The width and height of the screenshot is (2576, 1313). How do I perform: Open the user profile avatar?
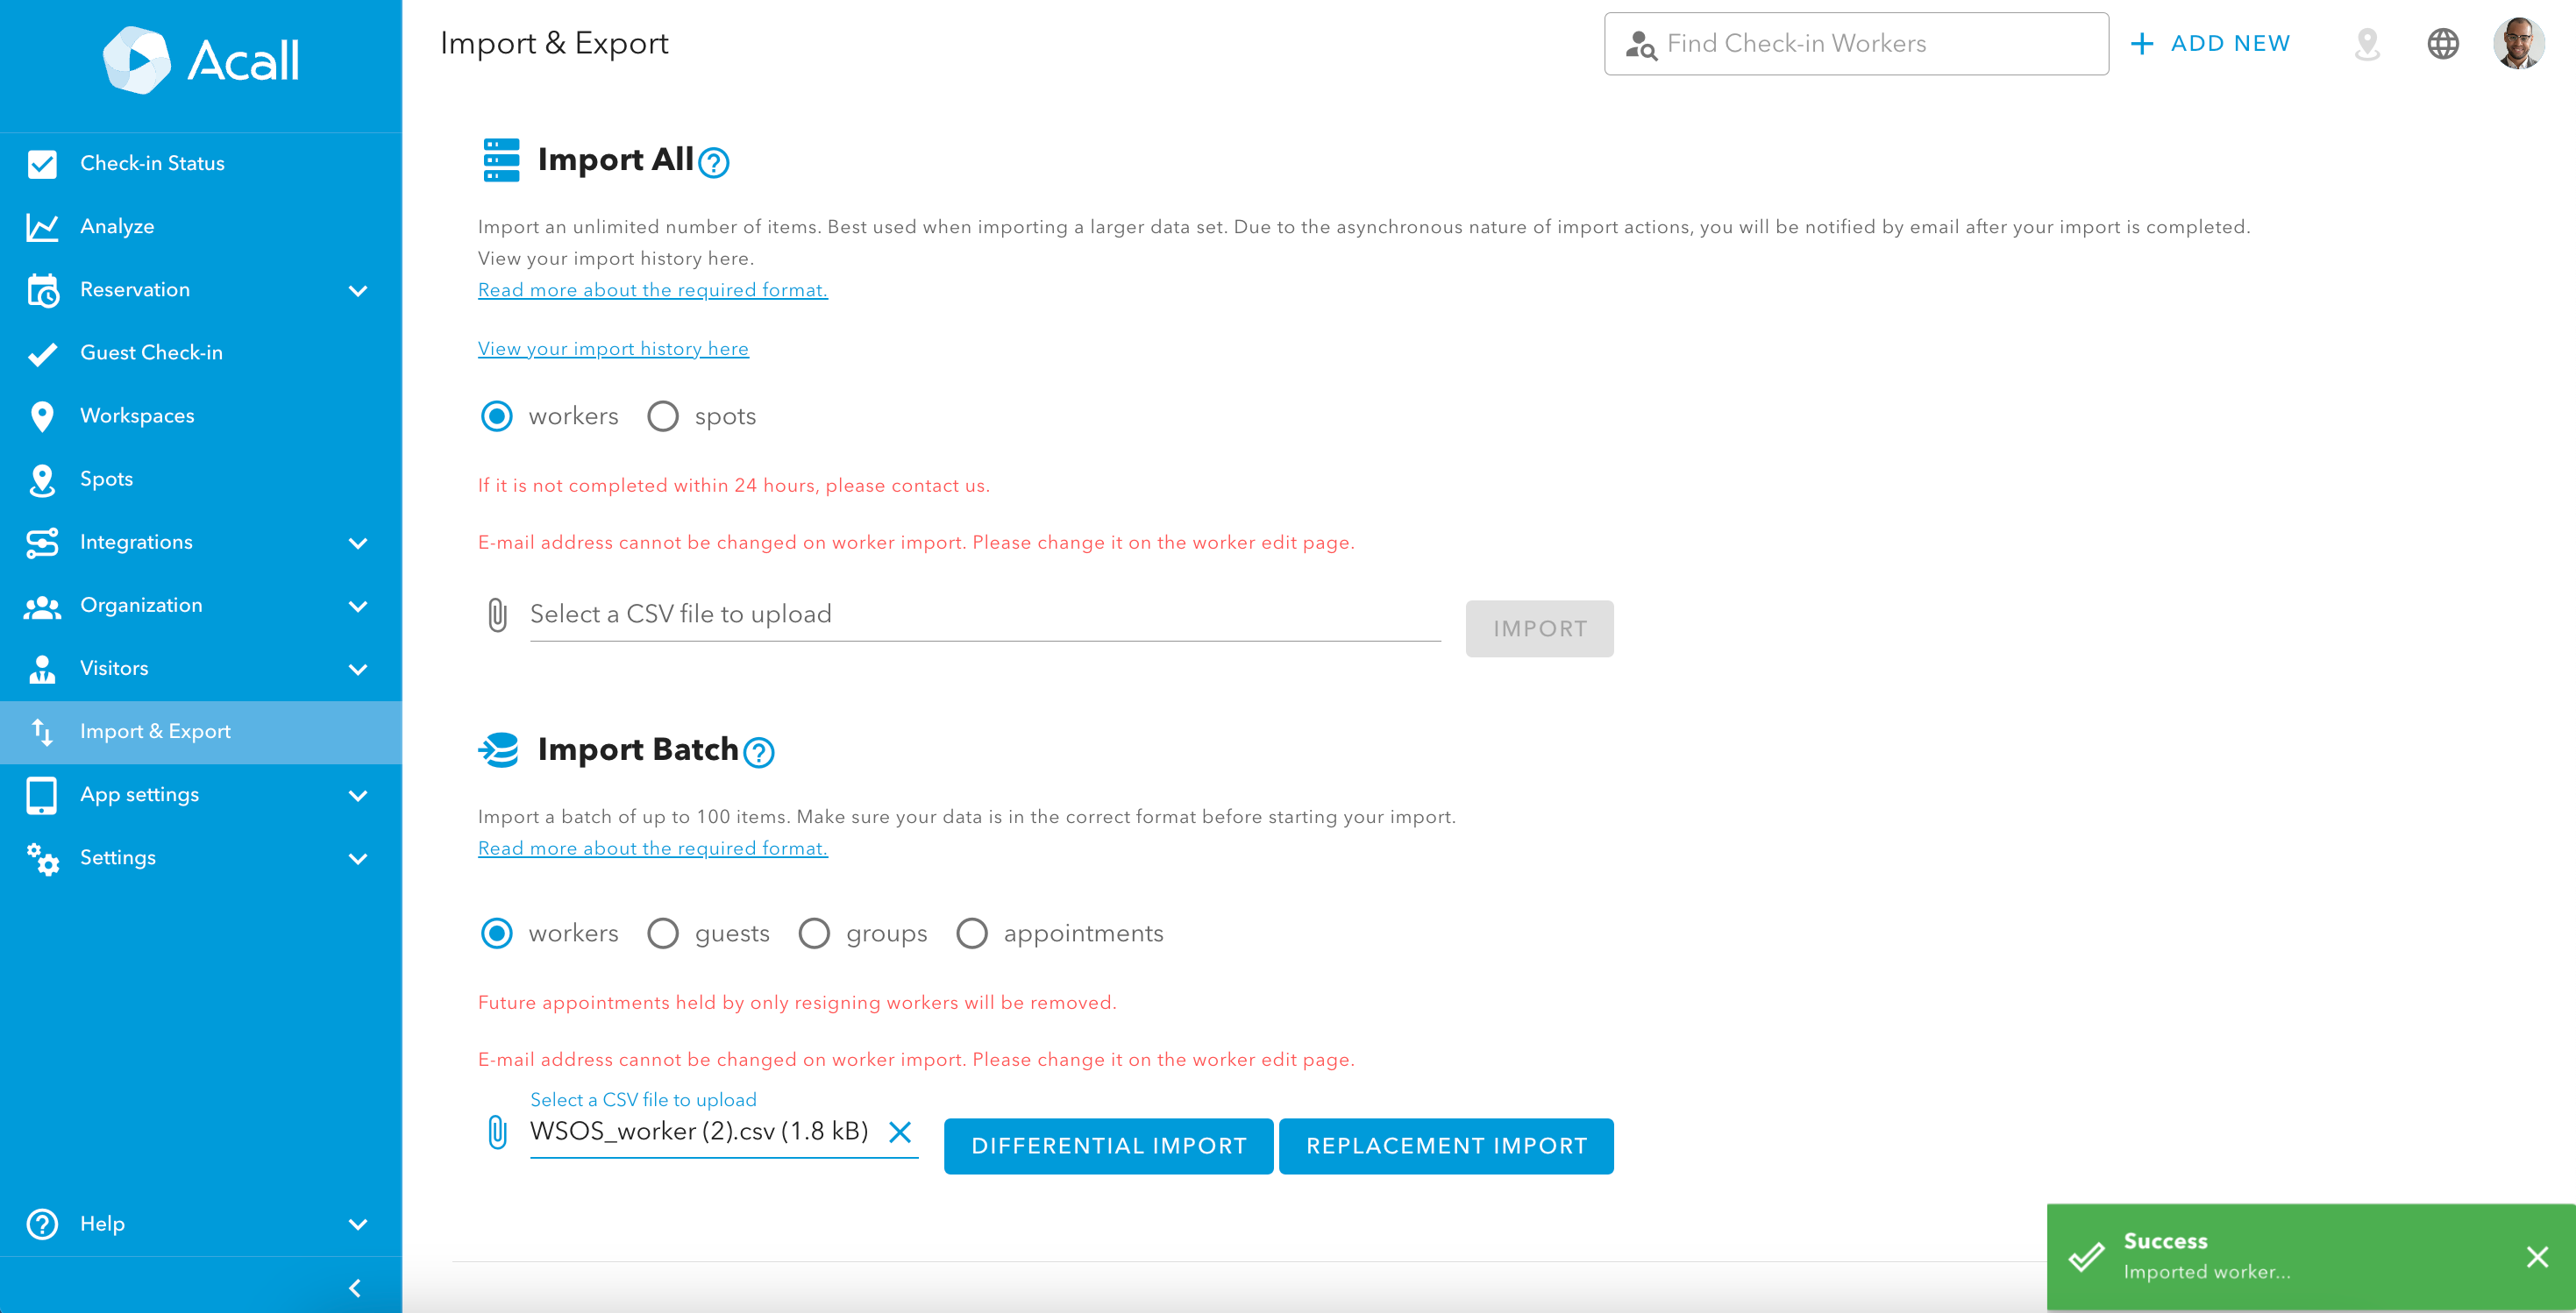click(x=2518, y=44)
